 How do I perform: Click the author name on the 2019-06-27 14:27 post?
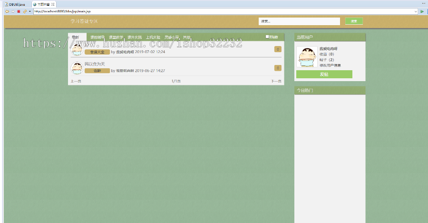[x=125, y=71]
